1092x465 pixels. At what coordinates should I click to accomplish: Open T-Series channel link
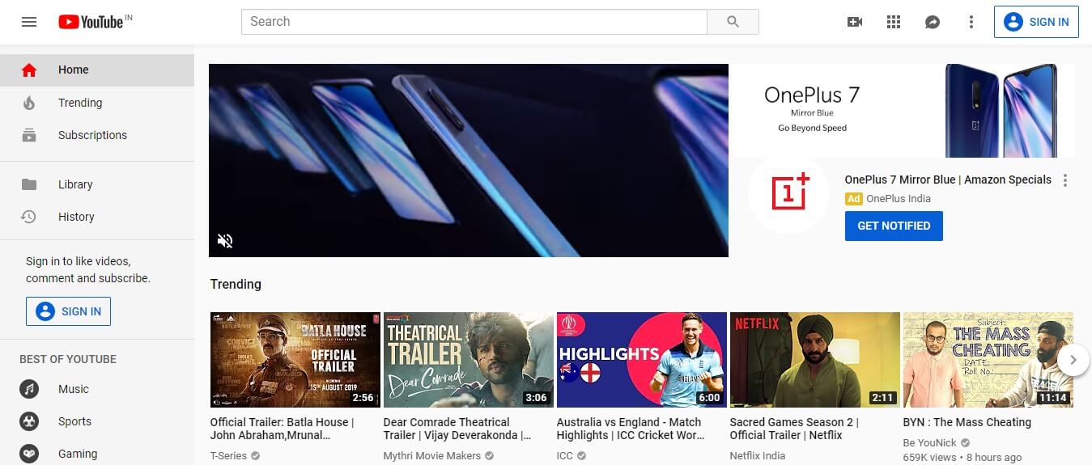[x=228, y=456]
